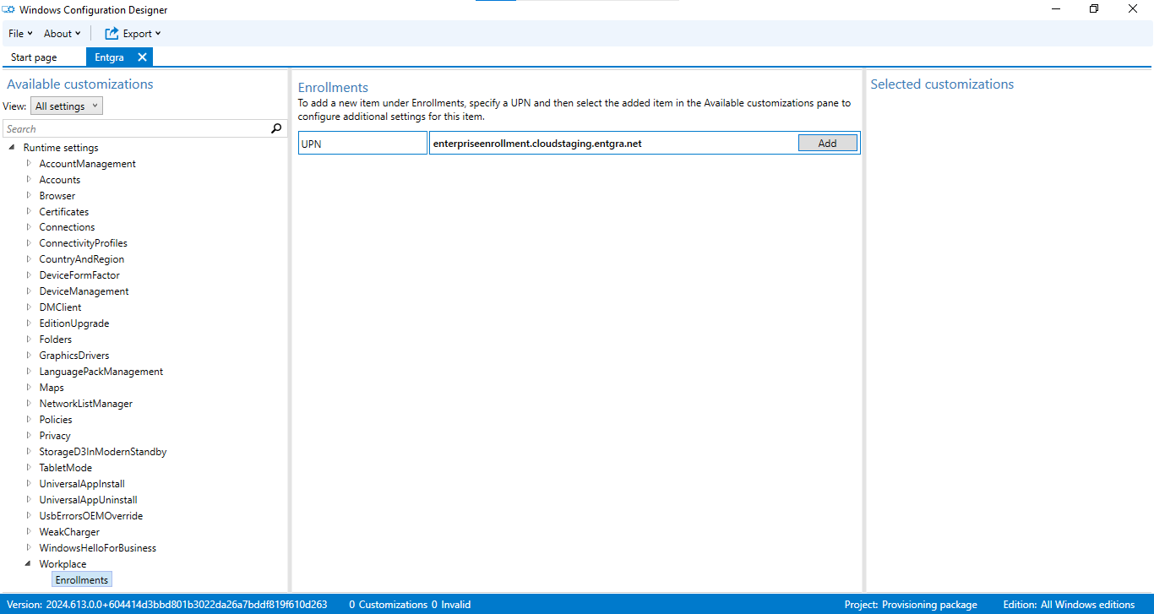Select UsbErrorsOEMOverride in the tree
The height and width of the screenshot is (614, 1154).
(x=91, y=516)
